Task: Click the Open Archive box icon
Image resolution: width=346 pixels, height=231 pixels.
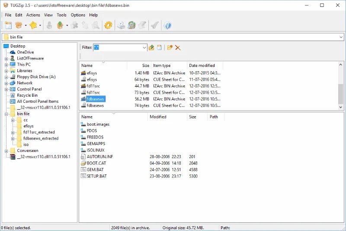Action: click(x=19, y=25)
